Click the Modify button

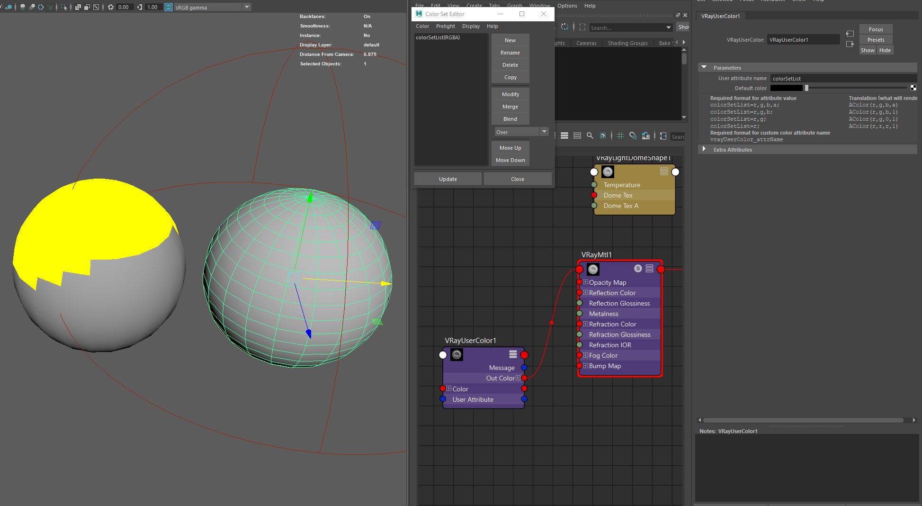(x=510, y=94)
